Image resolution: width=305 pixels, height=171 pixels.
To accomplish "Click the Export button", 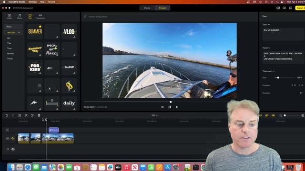I will pos(300,8).
